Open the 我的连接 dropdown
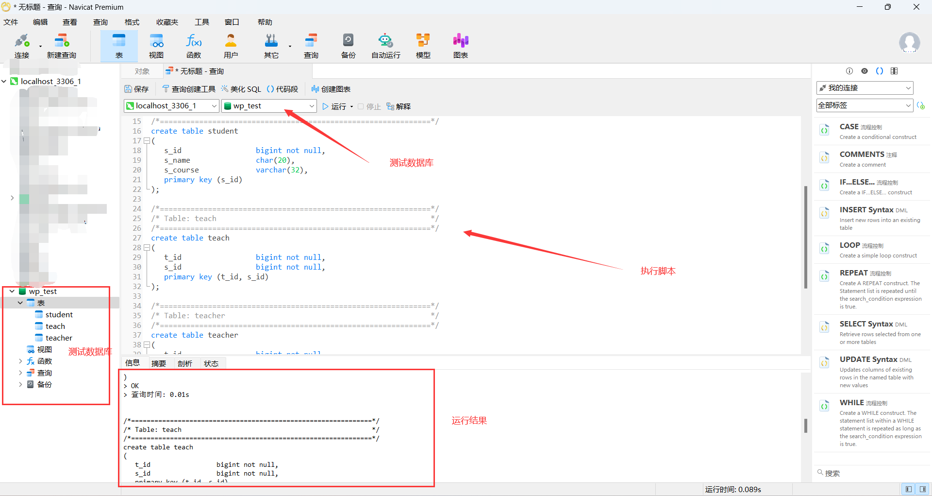This screenshot has height=496, width=932. point(865,88)
